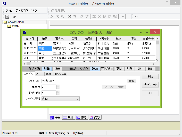Select the highlighted 中国 cell
Screen dimensions: 182x137
pyautogui.click(x=45, y=48)
